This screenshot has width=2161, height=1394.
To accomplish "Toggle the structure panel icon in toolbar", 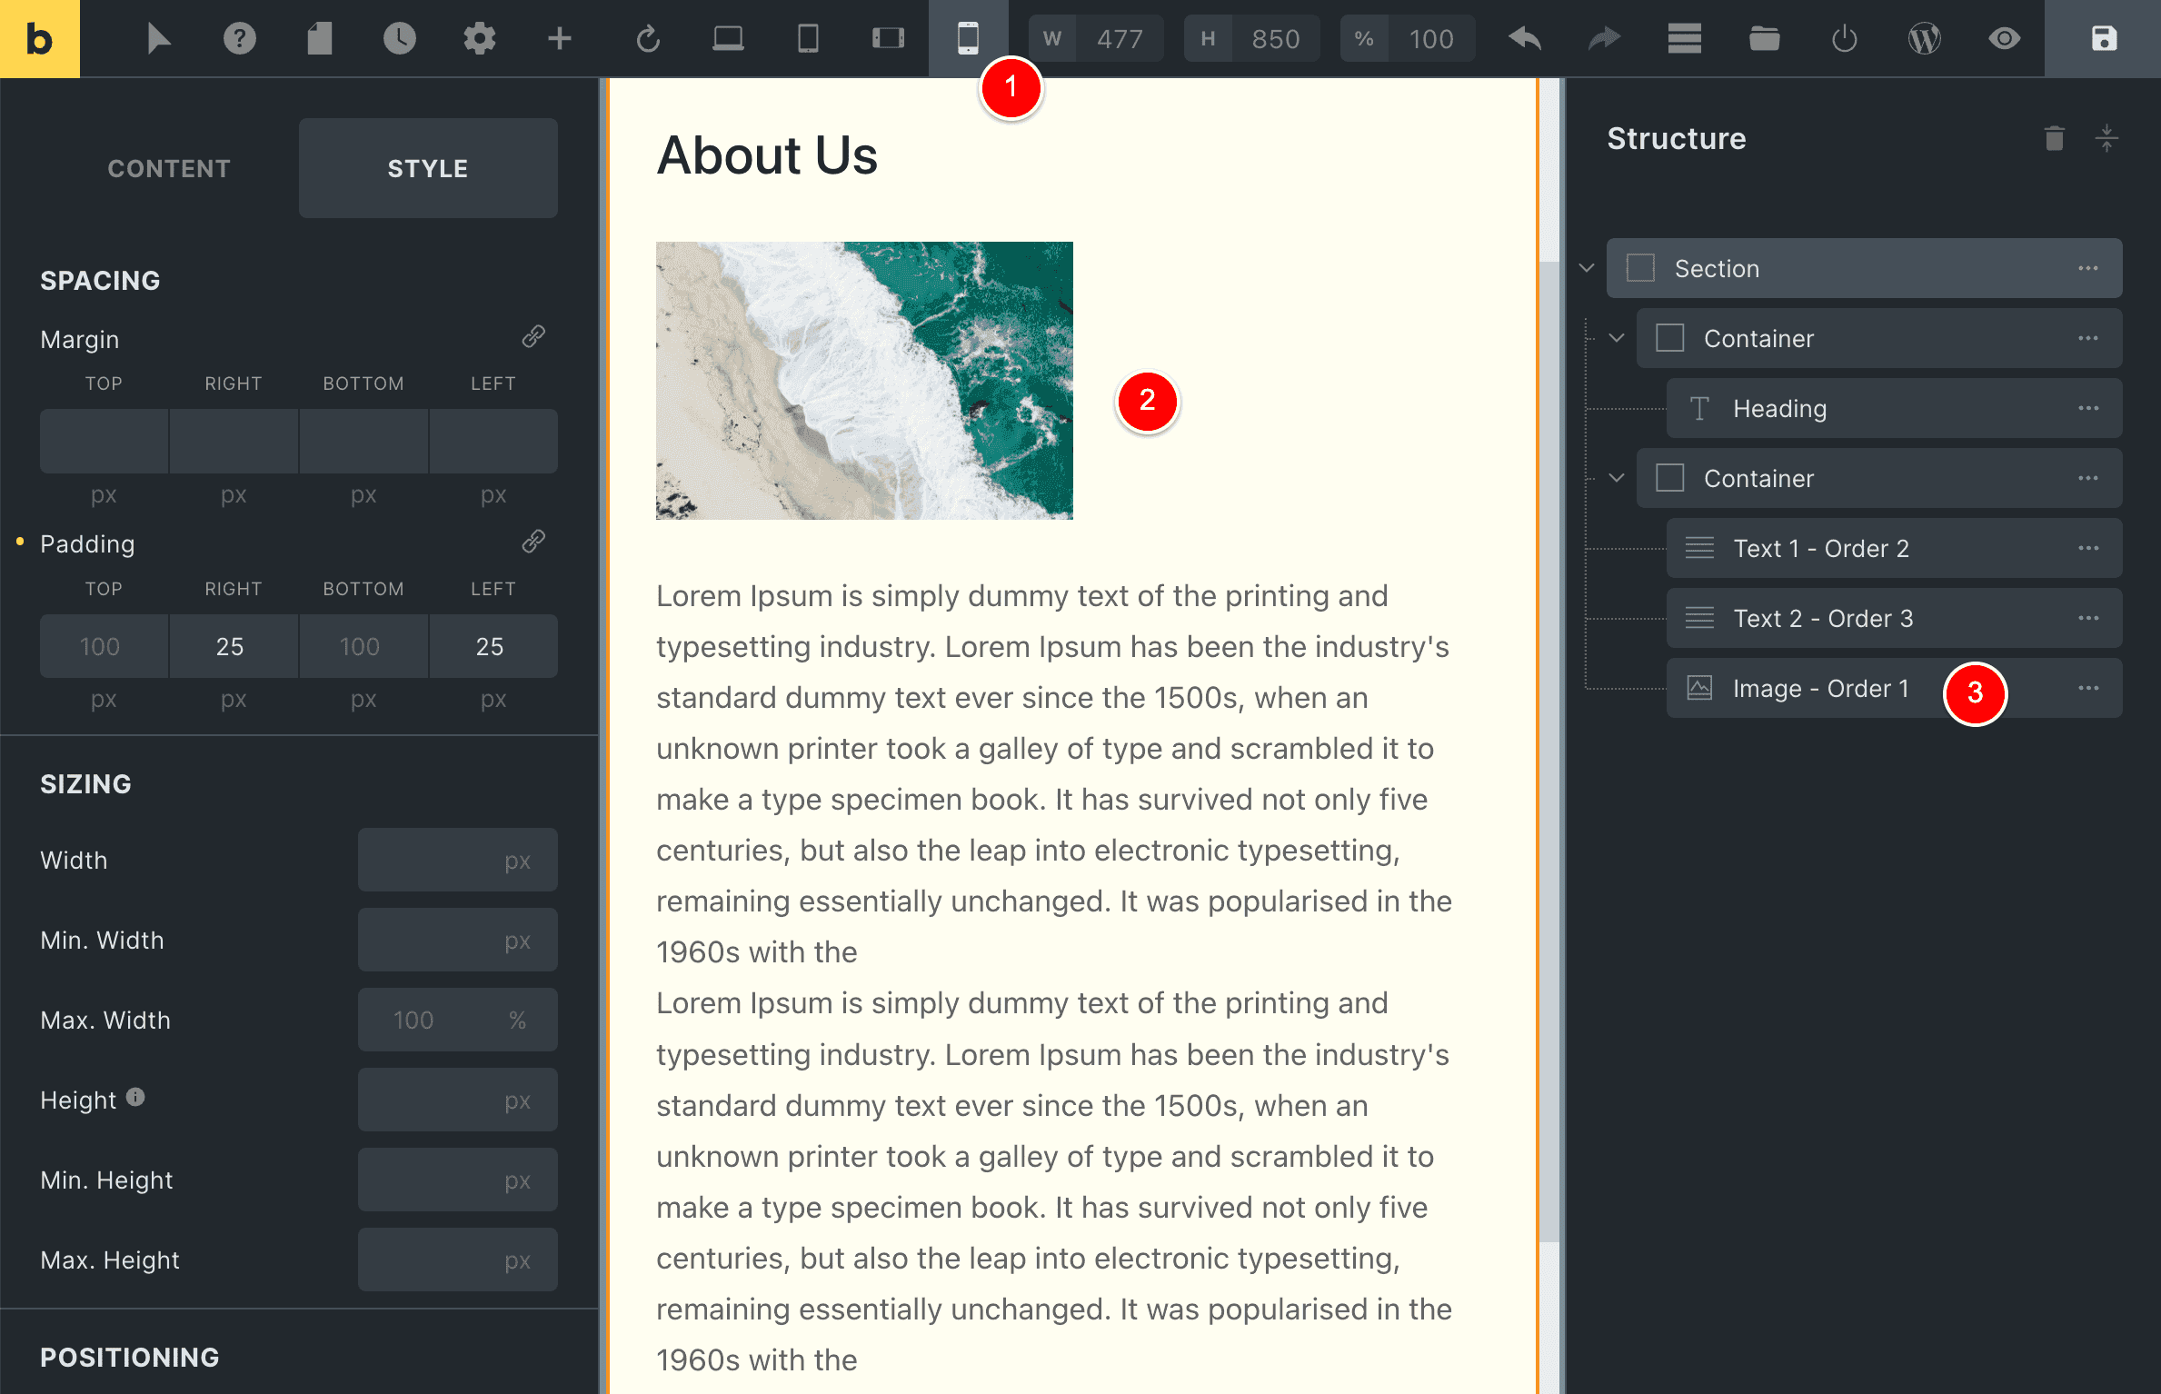I will point(1684,38).
